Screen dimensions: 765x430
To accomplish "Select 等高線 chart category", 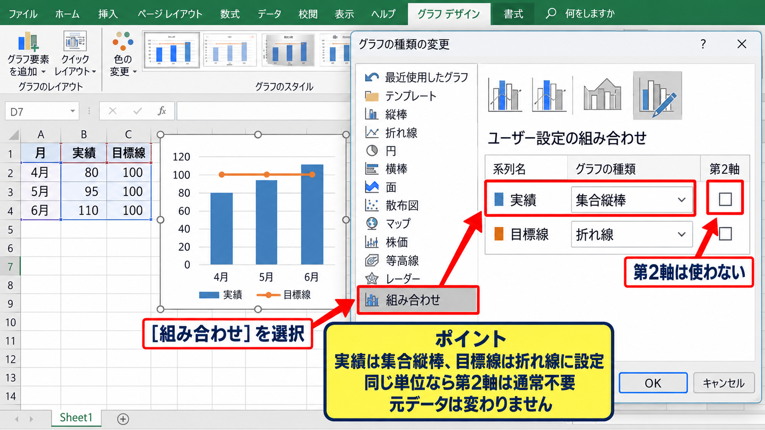I will (392, 260).
